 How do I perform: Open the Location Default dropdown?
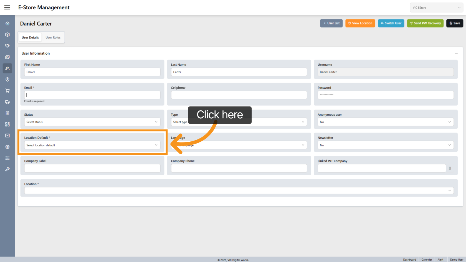tap(92, 145)
